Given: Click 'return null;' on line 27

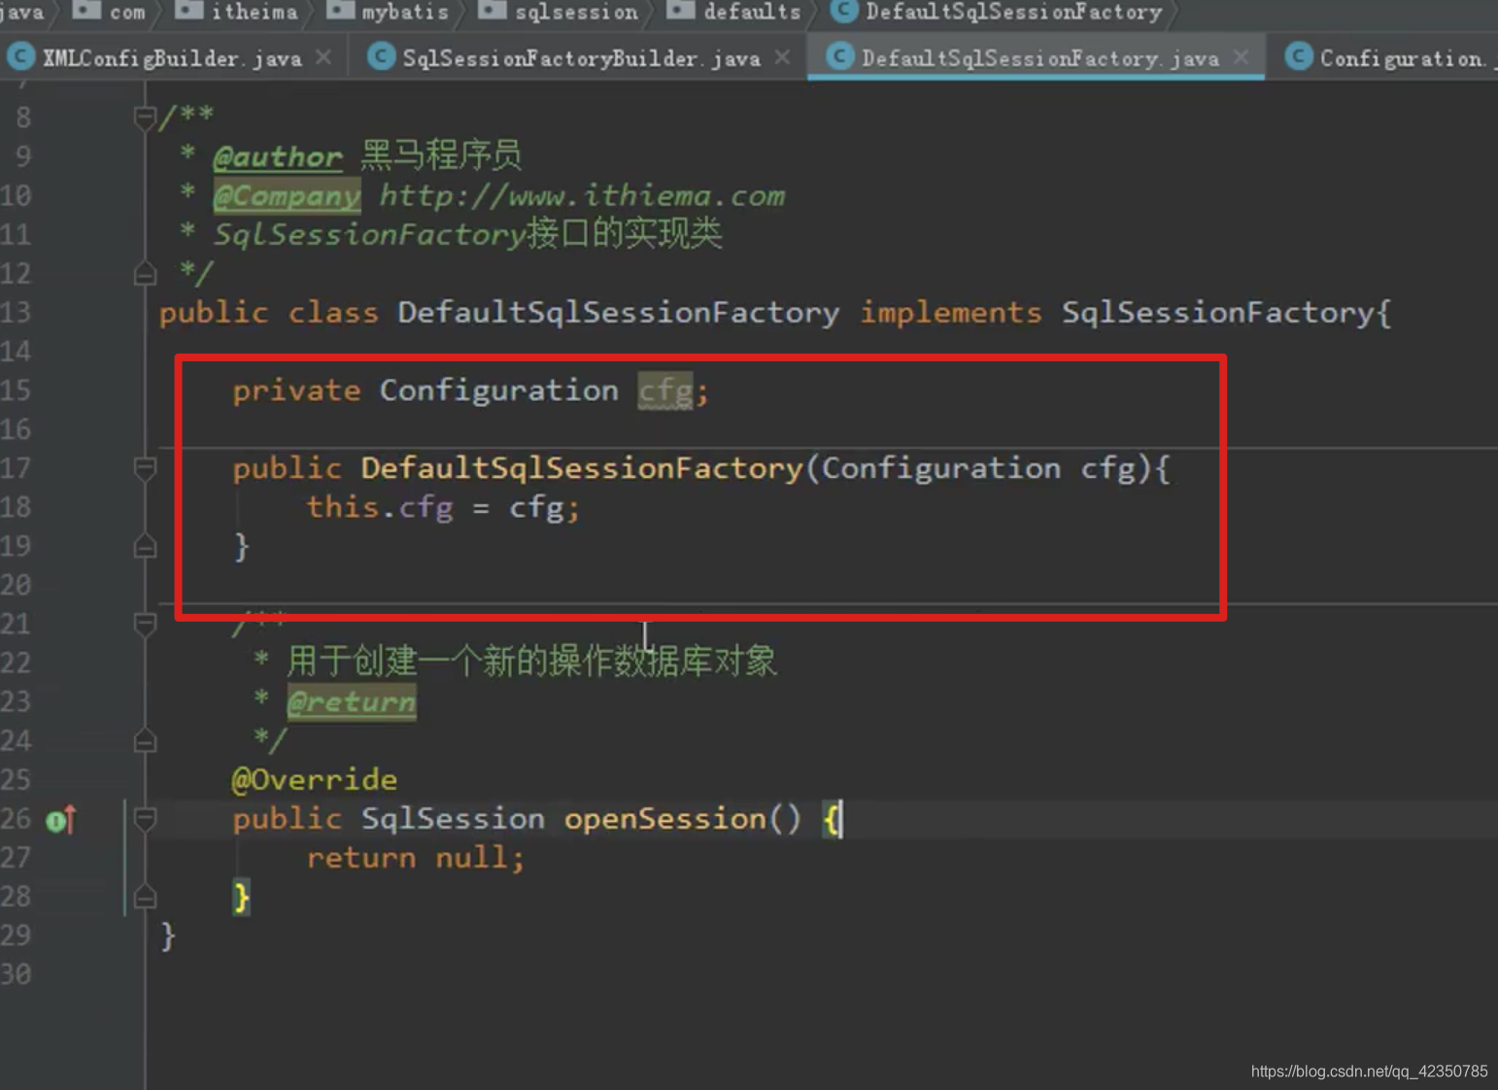Looking at the screenshot, I should (x=416, y=858).
